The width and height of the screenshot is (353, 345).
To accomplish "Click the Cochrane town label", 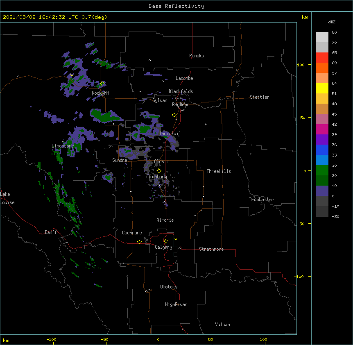I will (x=132, y=233).
